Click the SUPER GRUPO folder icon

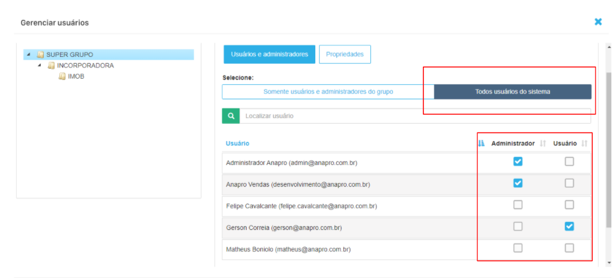[40, 55]
